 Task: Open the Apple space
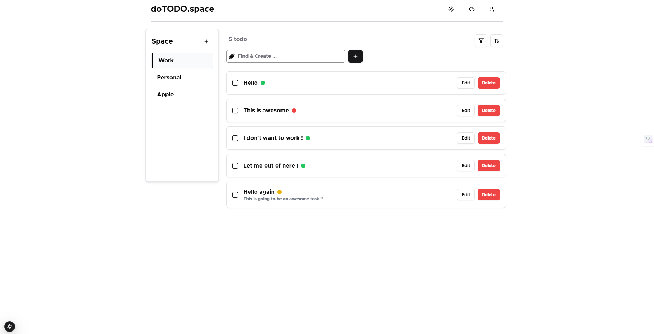click(x=165, y=95)
